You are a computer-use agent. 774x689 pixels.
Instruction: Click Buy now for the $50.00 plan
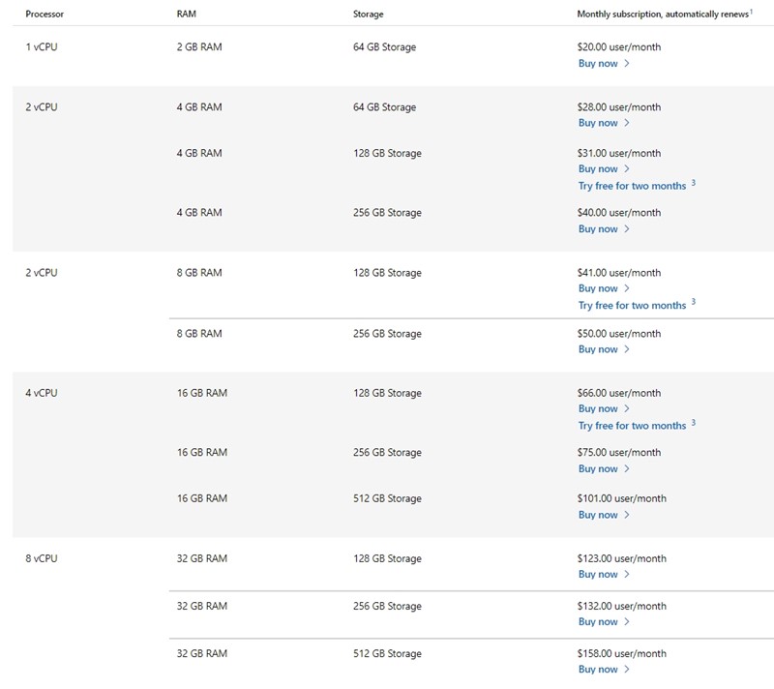(x=598, y=349)
